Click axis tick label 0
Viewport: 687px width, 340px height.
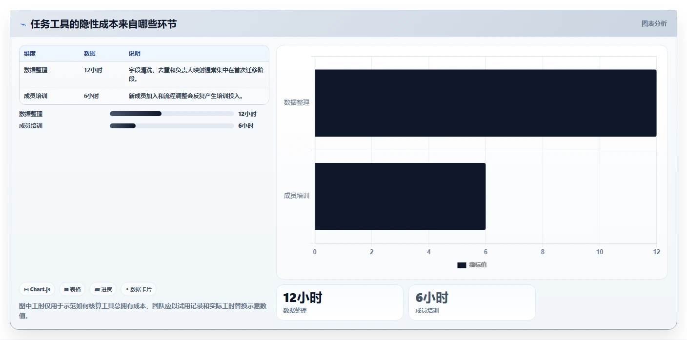click(x=315, y=252)
